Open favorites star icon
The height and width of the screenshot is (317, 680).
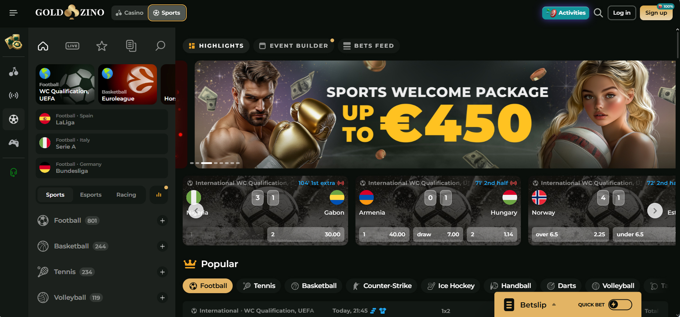[x=102, y=46]
